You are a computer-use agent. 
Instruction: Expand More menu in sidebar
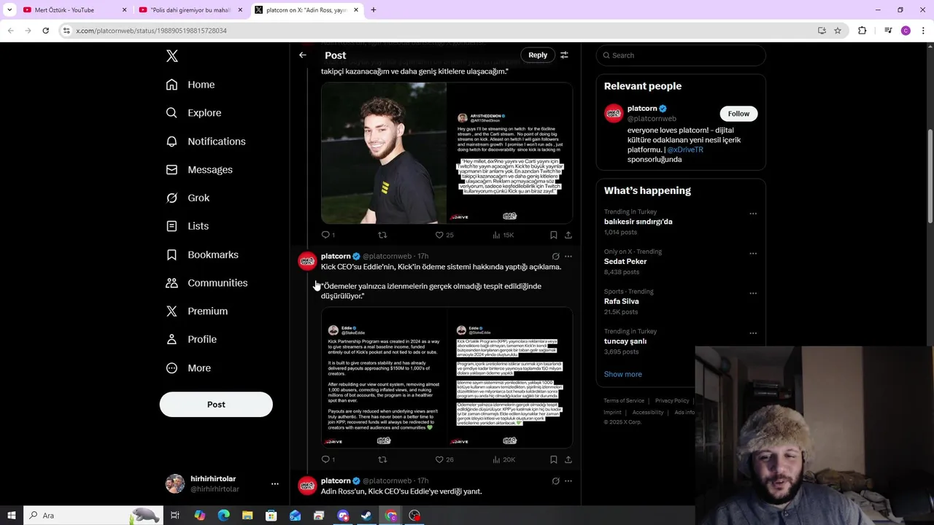(x=188, y=368)
